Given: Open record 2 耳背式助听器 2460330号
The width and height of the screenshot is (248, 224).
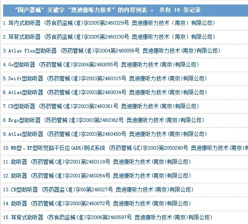Looking at the screenshot, I should [109, 37].
